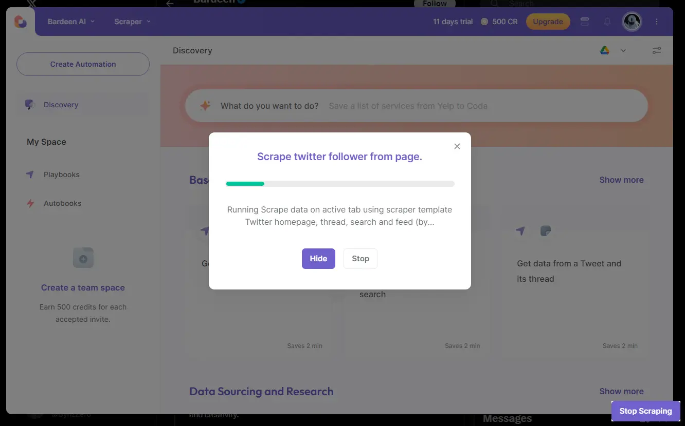Click Messages in background Twitter page
The width and height of the screenshot is (685, 426).
pyautogui.click(x=507, y=419)
